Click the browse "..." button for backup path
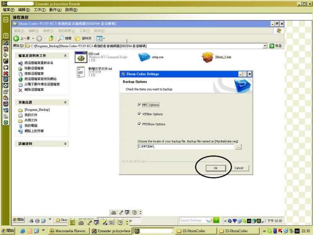The image size is (313, 235). 238,146
